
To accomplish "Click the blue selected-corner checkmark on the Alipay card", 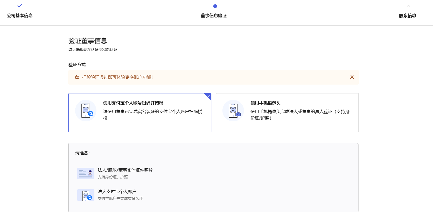I will point(208,96).
